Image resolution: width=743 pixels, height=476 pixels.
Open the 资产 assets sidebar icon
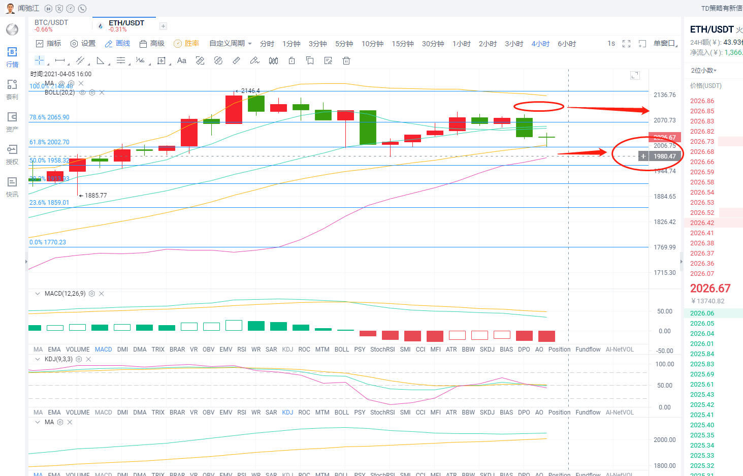(x=12, y=121)
